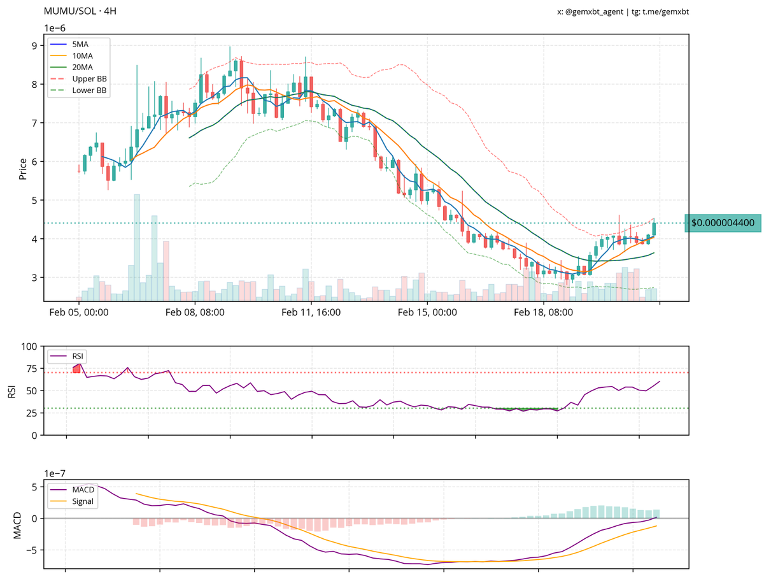Viewport: 764px width, 579px height.
Task: Click the x: @gemxbt_agent | tg: t.me/gemxbt credit text
Action: tap(623, 11)
